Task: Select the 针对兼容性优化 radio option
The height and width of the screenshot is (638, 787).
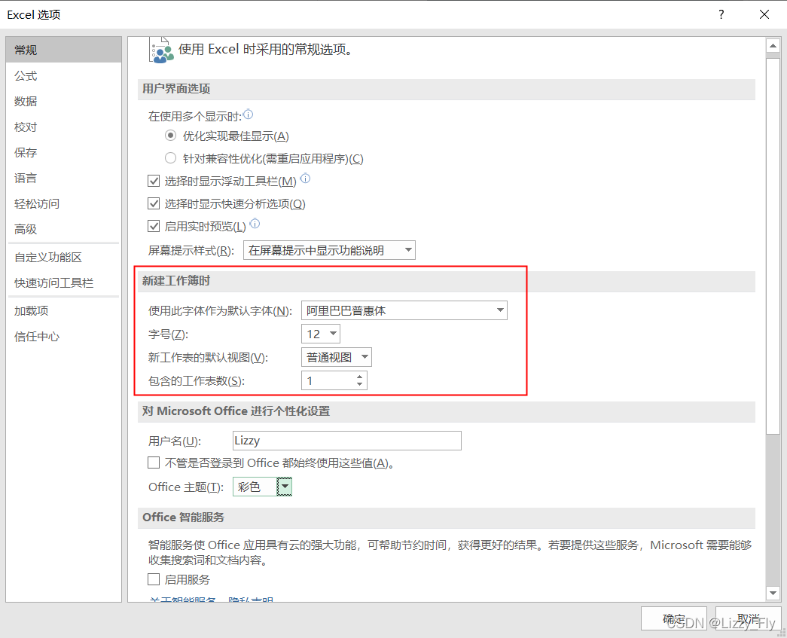Action: [x=172, y=157]
